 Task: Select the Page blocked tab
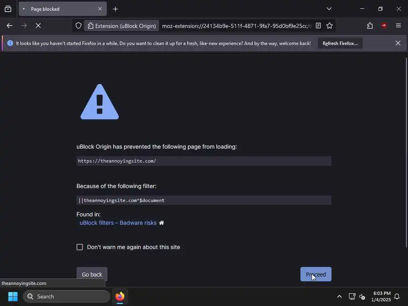pos(63,9)
